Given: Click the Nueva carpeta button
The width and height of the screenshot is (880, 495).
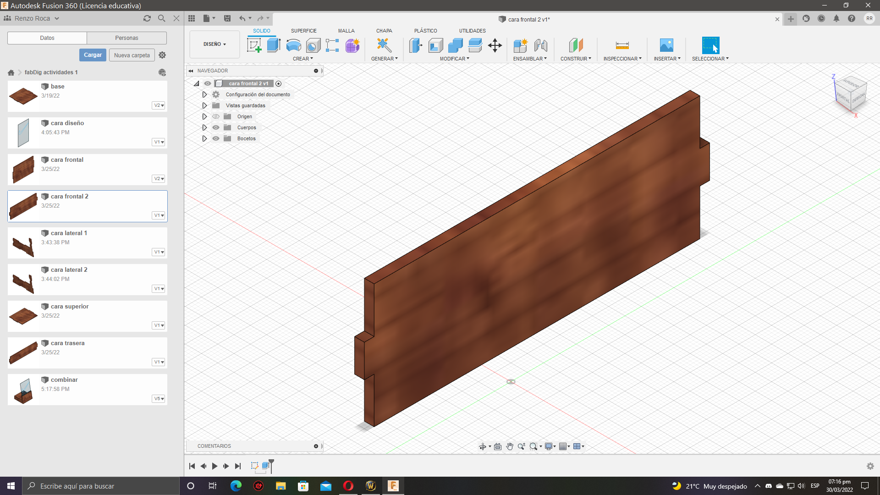Looking at the screenshot, I should [132, 55].
